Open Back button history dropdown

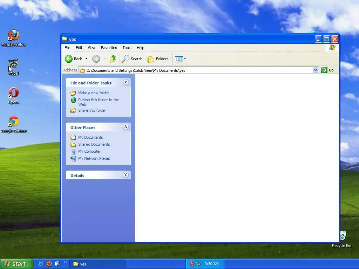[86, 59]
